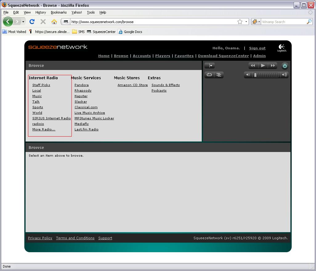Open the search engine dropdown
Viewport: 316px width, 271px height.
pyautogui.click(x=256, y=22)
